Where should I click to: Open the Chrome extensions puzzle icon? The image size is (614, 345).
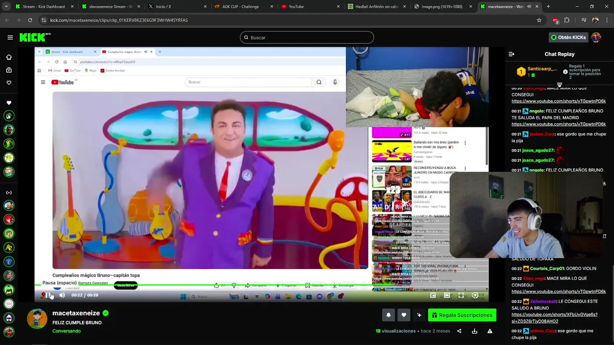pyautogui.click(x=567, y=20)
